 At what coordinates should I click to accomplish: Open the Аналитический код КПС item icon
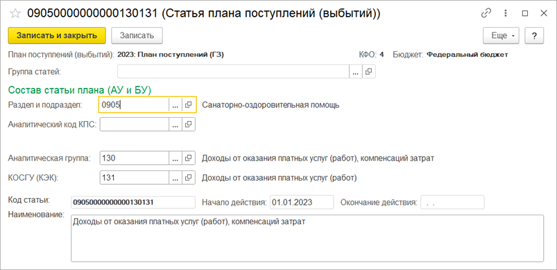coord(189,125)
